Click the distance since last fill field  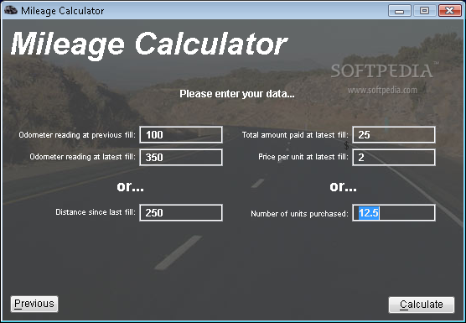[x=181, y=212]
